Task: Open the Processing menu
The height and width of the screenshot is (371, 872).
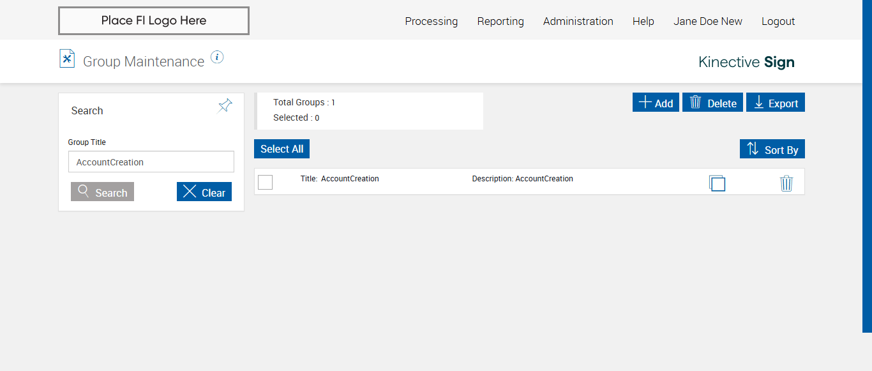Action: pos(432,21)
